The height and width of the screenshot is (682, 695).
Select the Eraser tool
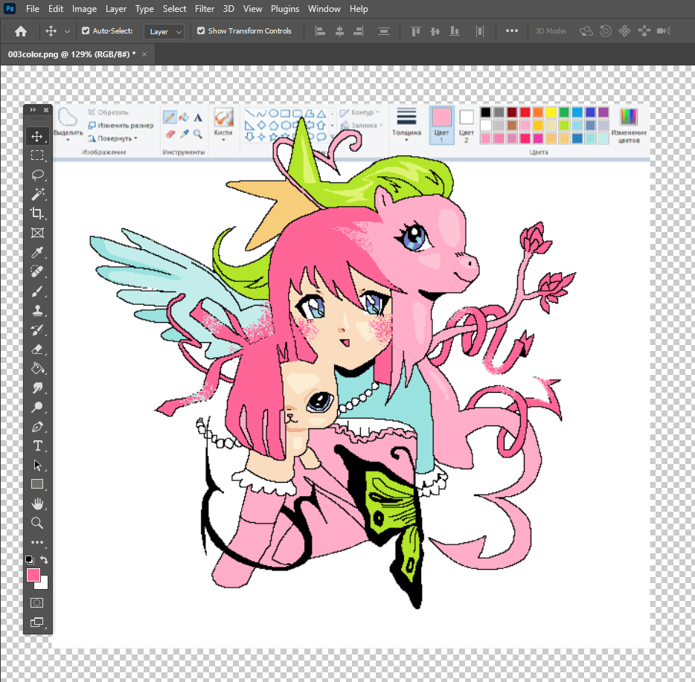tap(37, 350)
